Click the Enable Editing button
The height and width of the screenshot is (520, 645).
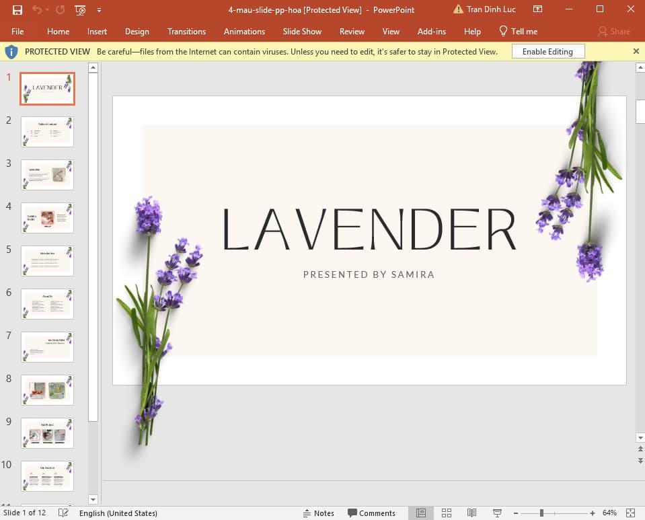(x=547, y=50)
